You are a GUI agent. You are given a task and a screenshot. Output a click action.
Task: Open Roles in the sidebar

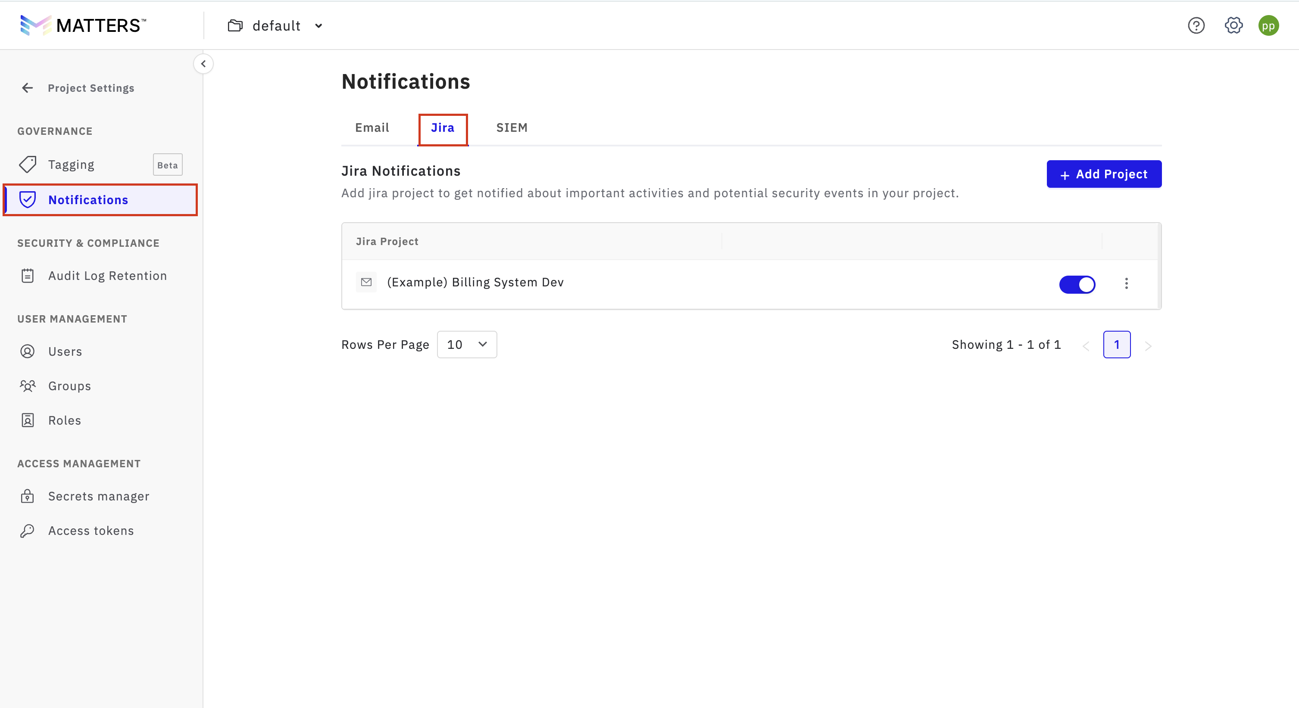click(x=64, y=420)
